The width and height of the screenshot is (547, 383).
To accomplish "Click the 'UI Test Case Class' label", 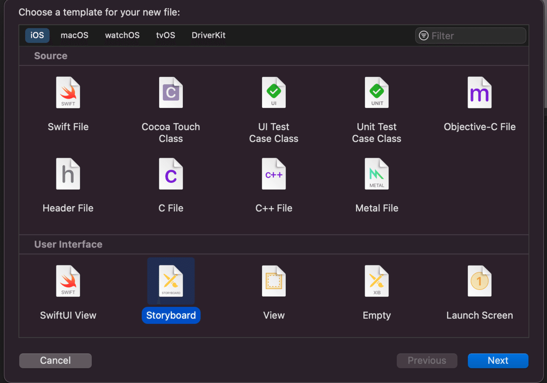I will coord(274,133).
